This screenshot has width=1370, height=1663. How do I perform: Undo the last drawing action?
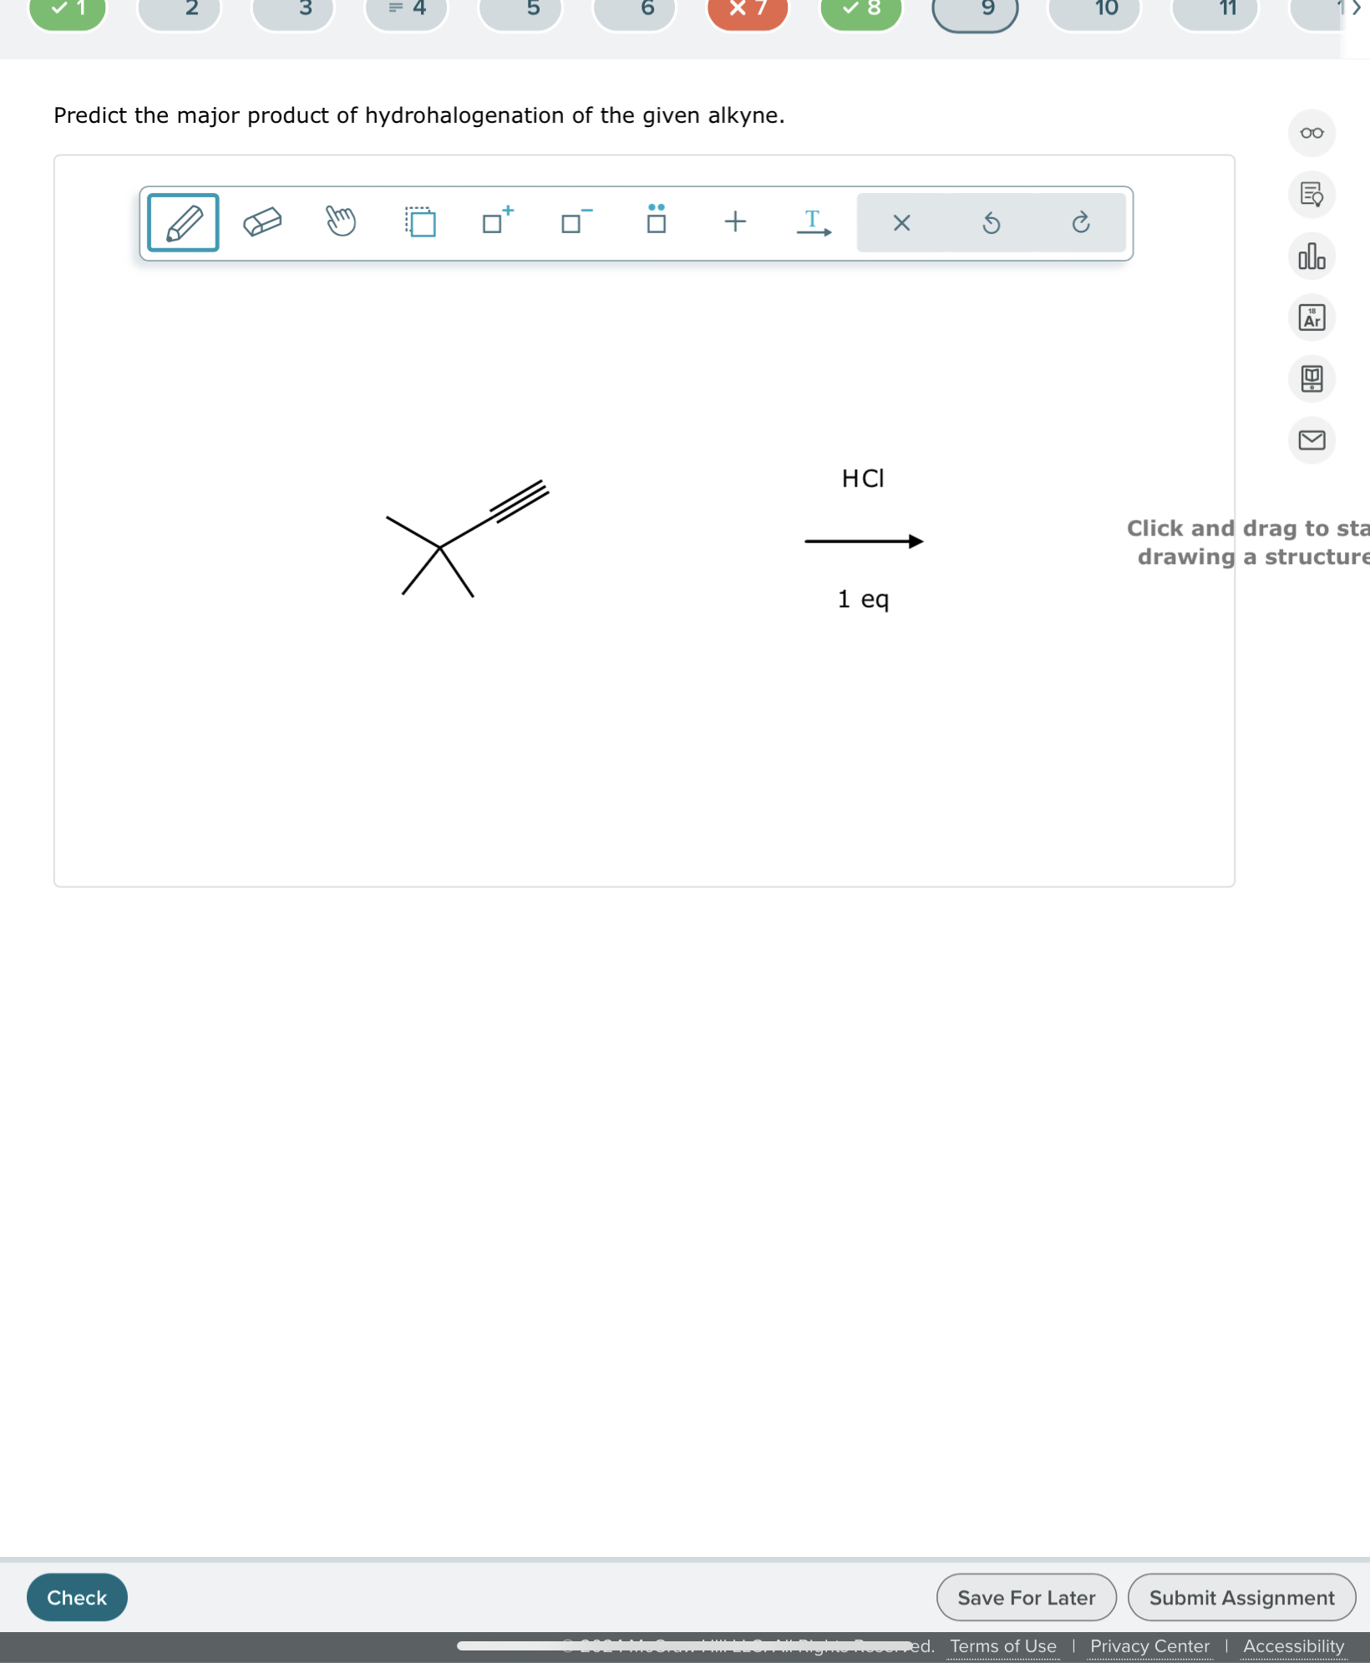[x=992, y=222]
